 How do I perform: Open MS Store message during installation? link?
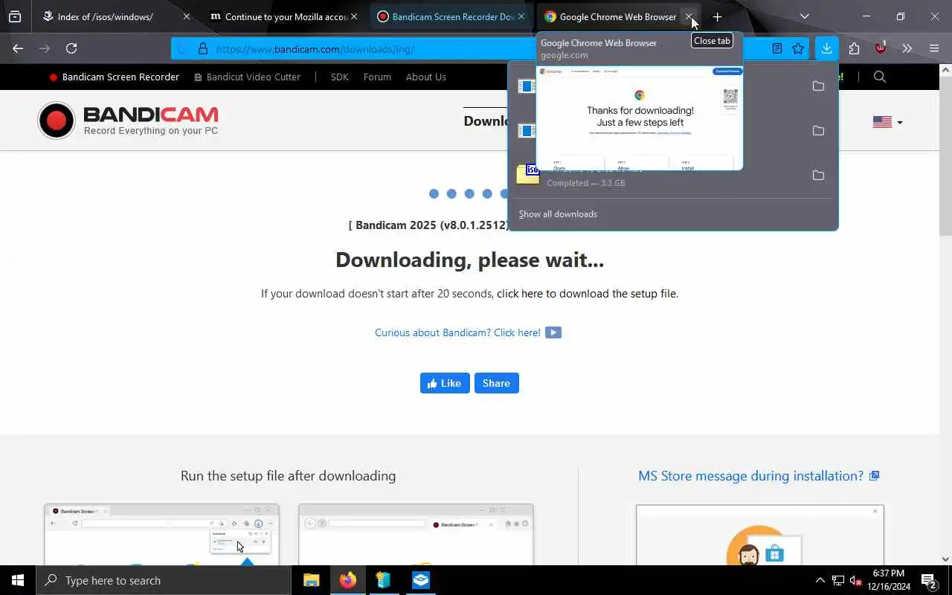[750, 476]
